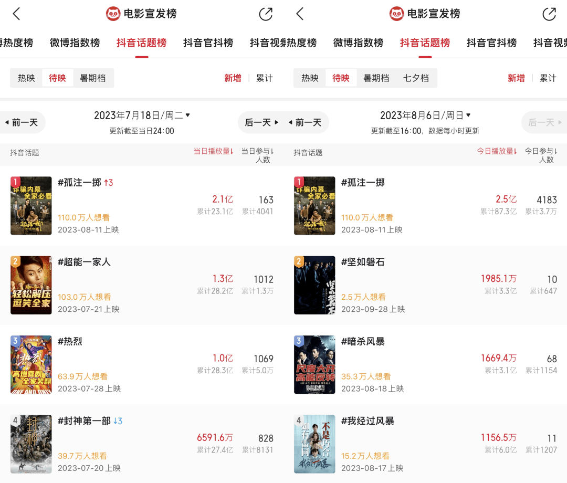
Task: Switch left panel to 累计 view
Action: pos(264,78)
